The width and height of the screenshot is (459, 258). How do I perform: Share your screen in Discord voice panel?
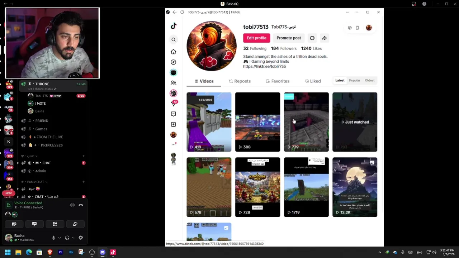coord(34,224)
